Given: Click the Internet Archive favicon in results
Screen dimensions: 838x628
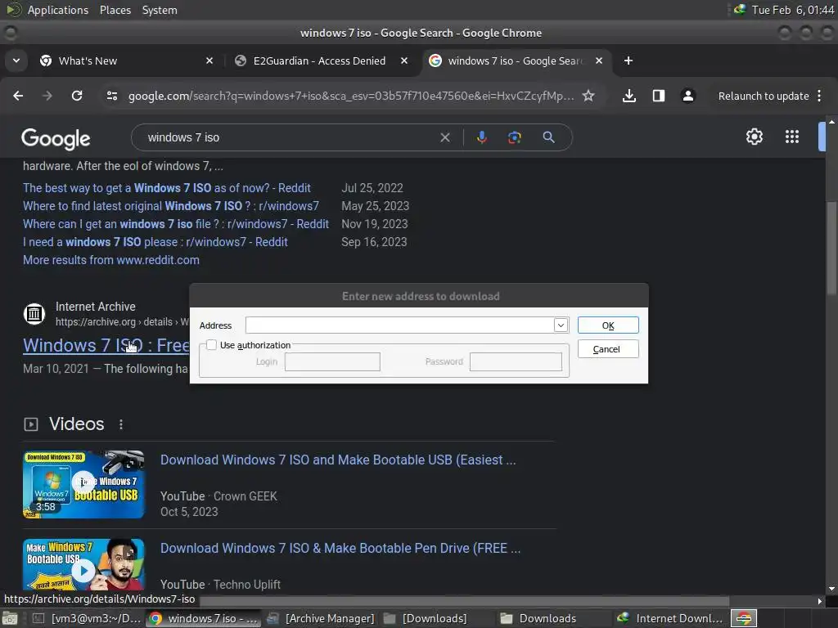Looking at the screenshot, I should click(x=34, y=313).
